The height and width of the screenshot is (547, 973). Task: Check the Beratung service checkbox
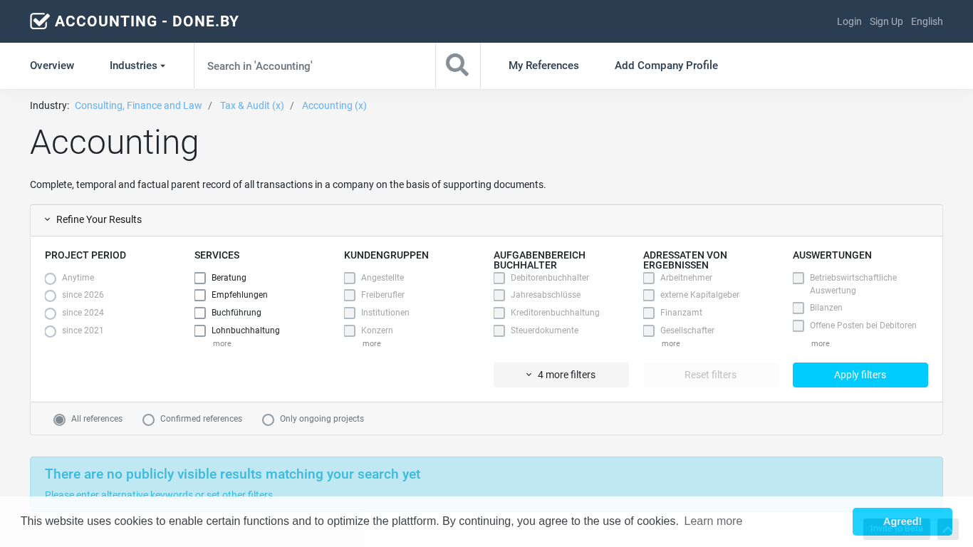click(x=200, y=278)
